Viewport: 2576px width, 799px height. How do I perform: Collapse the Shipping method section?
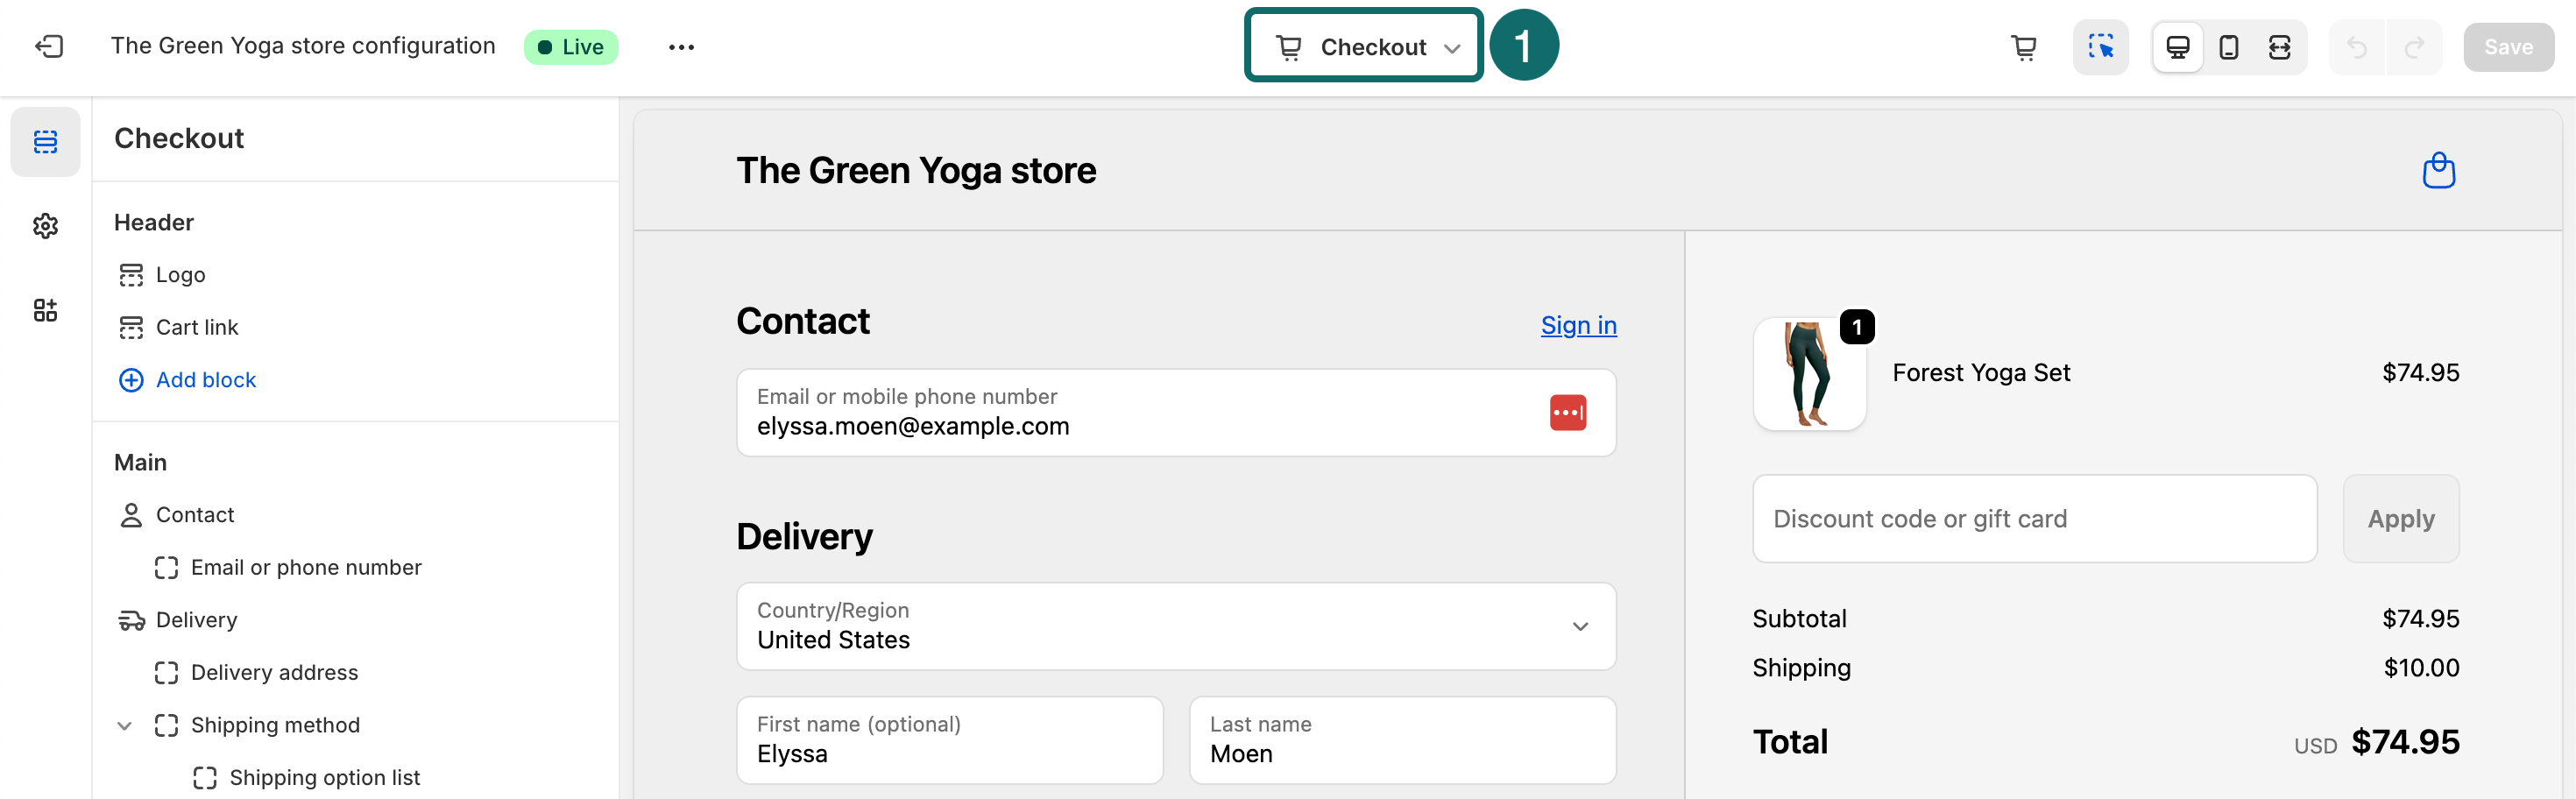pyautogui.click(x=124, y=725)
